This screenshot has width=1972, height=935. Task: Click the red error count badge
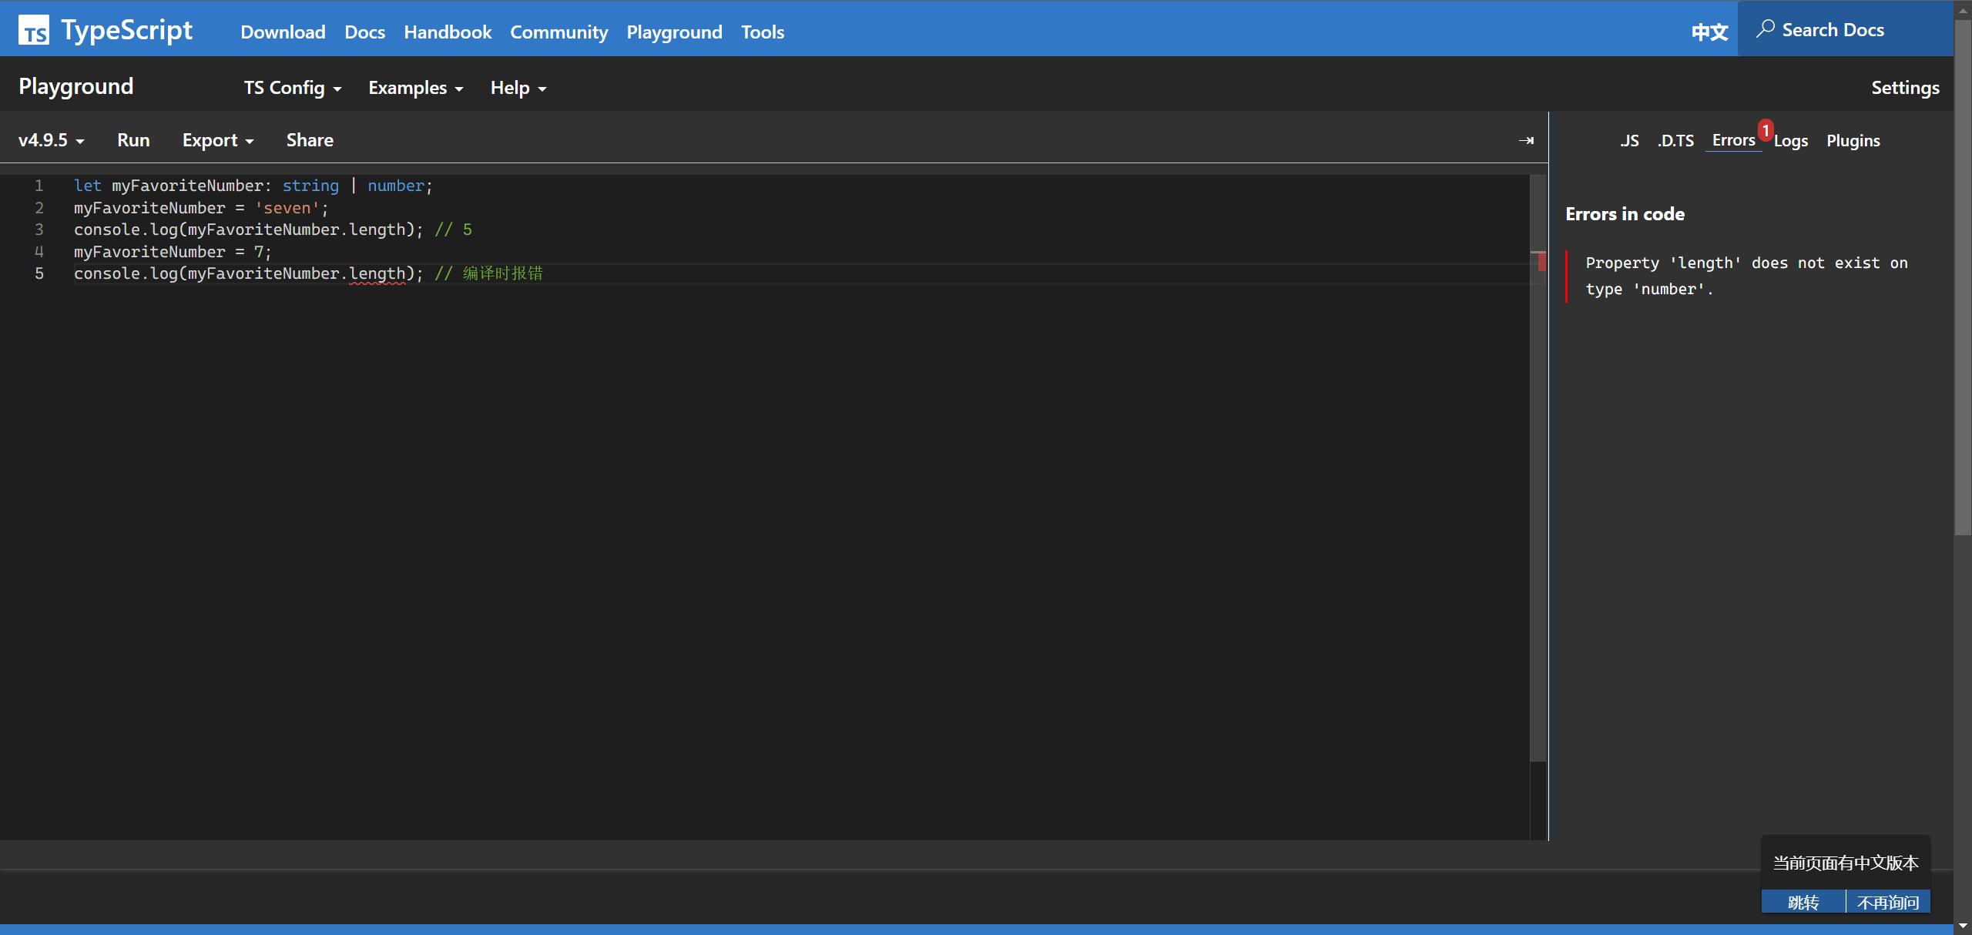click(1765, 130)
